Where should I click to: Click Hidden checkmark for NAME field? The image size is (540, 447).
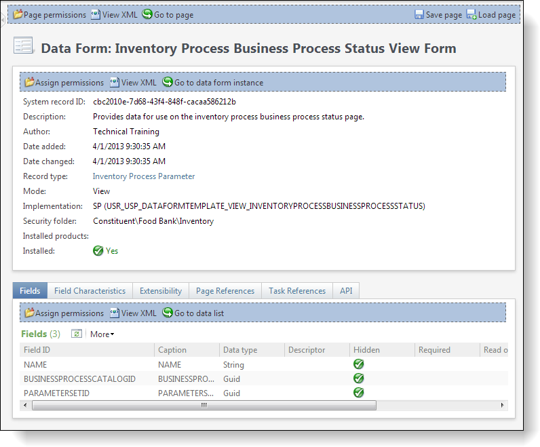tap(358, 364)
